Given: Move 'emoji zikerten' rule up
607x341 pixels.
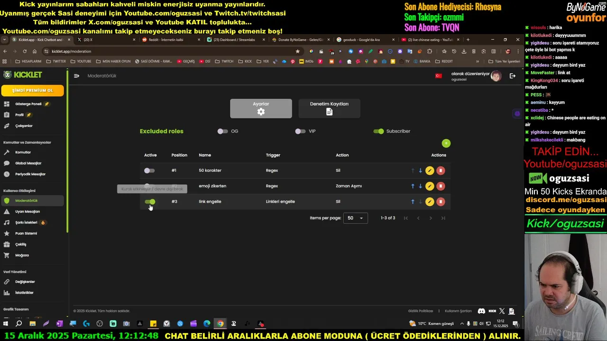Looking at the screenshot, I should pos(413,186).
